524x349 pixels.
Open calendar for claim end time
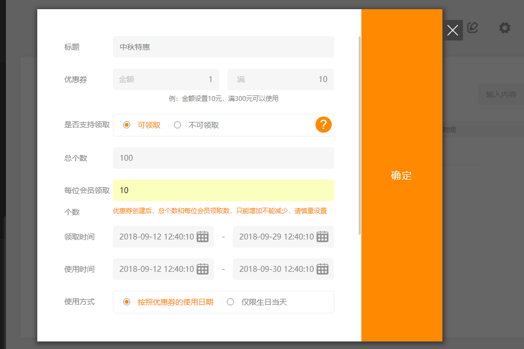pos(323,237)
